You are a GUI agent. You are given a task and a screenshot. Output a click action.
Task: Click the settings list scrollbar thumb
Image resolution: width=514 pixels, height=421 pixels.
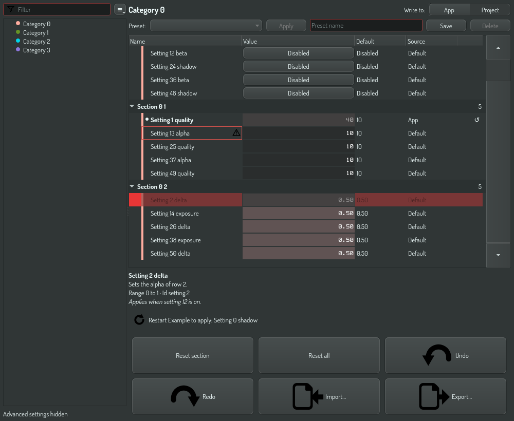498,161
